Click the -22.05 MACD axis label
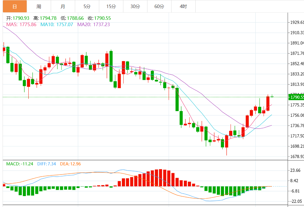 click(296, 201)
